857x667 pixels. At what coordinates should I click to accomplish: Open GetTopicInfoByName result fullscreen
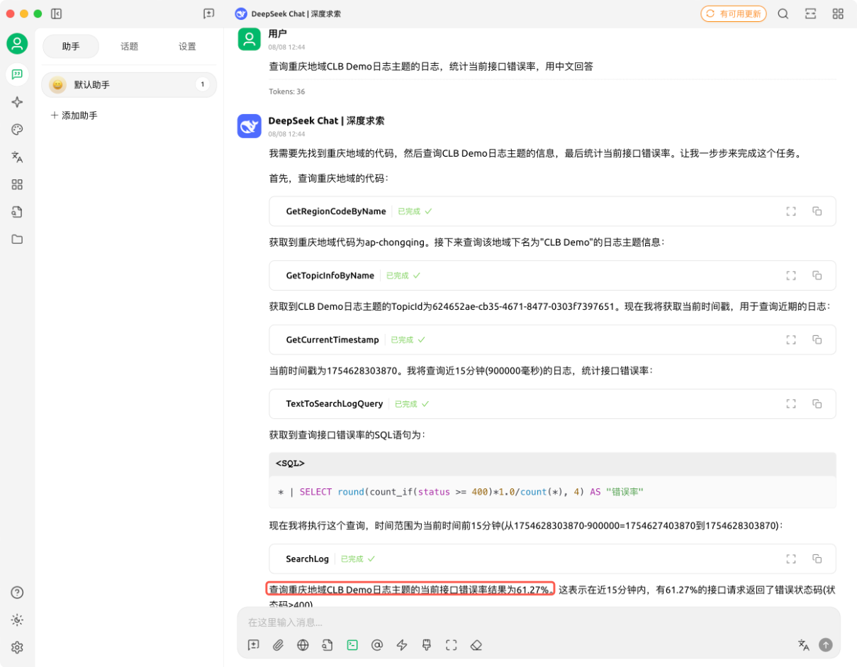point(791,275)
